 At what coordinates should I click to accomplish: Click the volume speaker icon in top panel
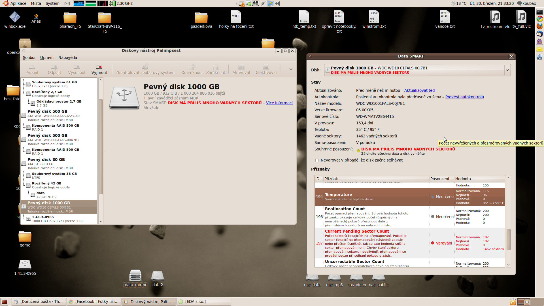tap(277, 3)
